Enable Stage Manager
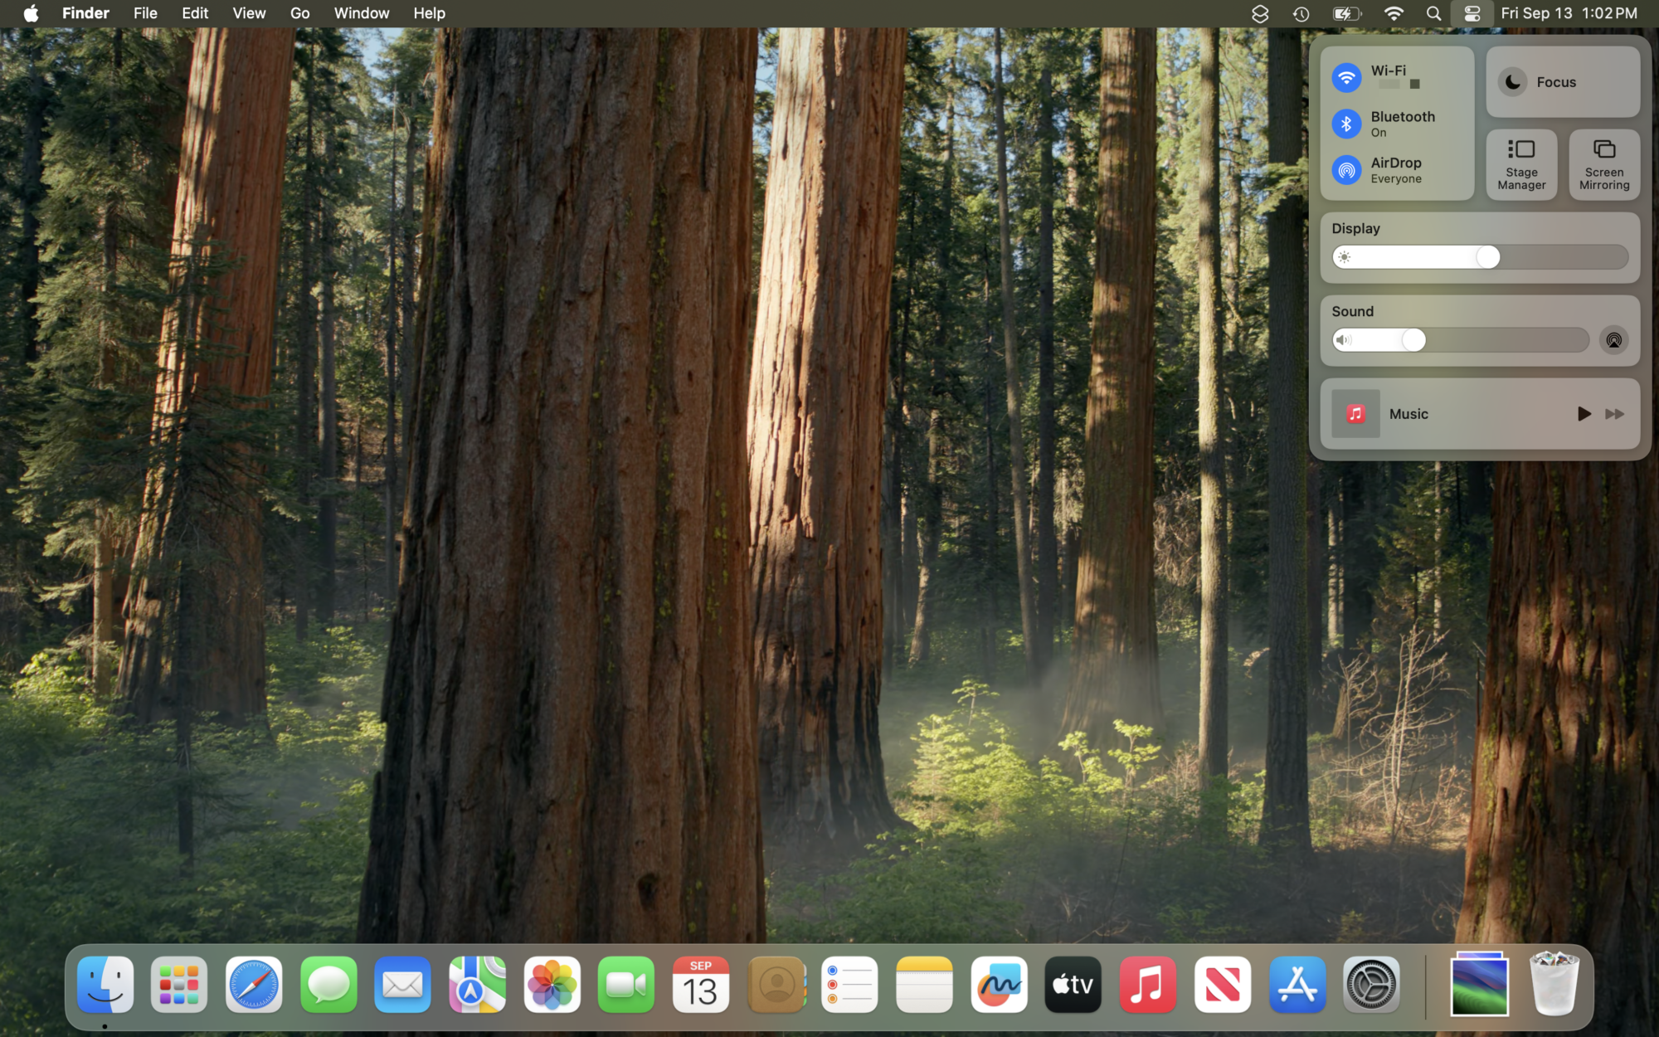Image resolution: width=1659 pixels, height=1037 pixels. 1521,163
